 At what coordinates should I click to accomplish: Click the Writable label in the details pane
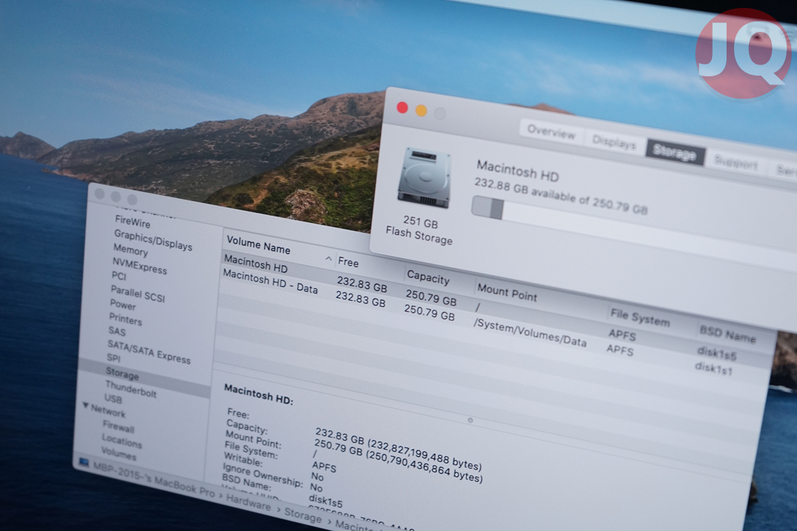click(242, 460)
